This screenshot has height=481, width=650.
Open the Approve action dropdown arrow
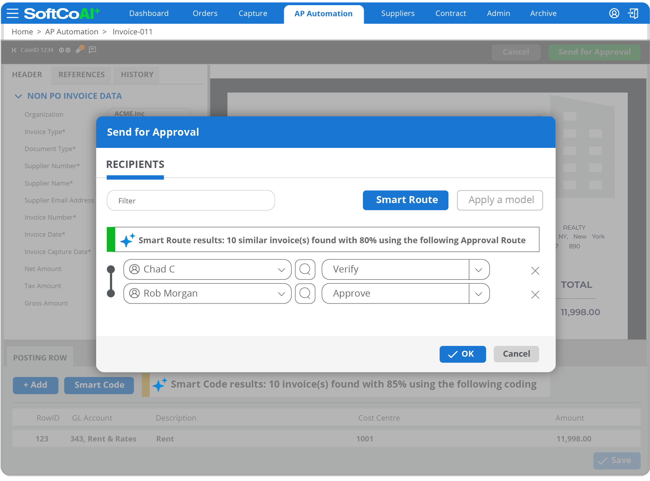point(479,294)
